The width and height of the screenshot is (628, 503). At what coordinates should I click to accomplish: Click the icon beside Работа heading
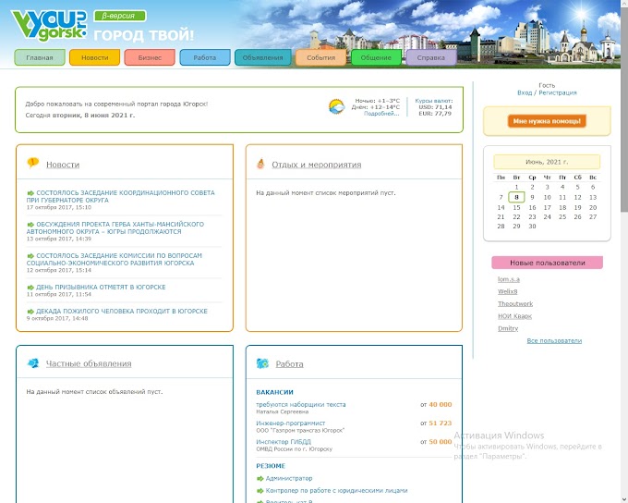coord(262,363)
